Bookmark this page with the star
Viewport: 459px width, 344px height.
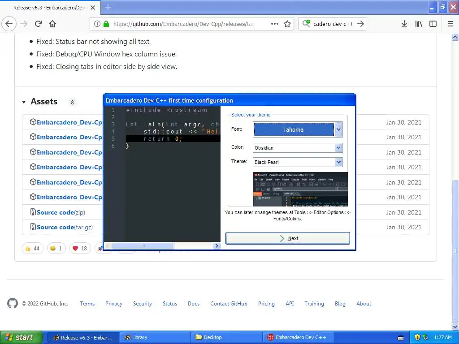287,24
